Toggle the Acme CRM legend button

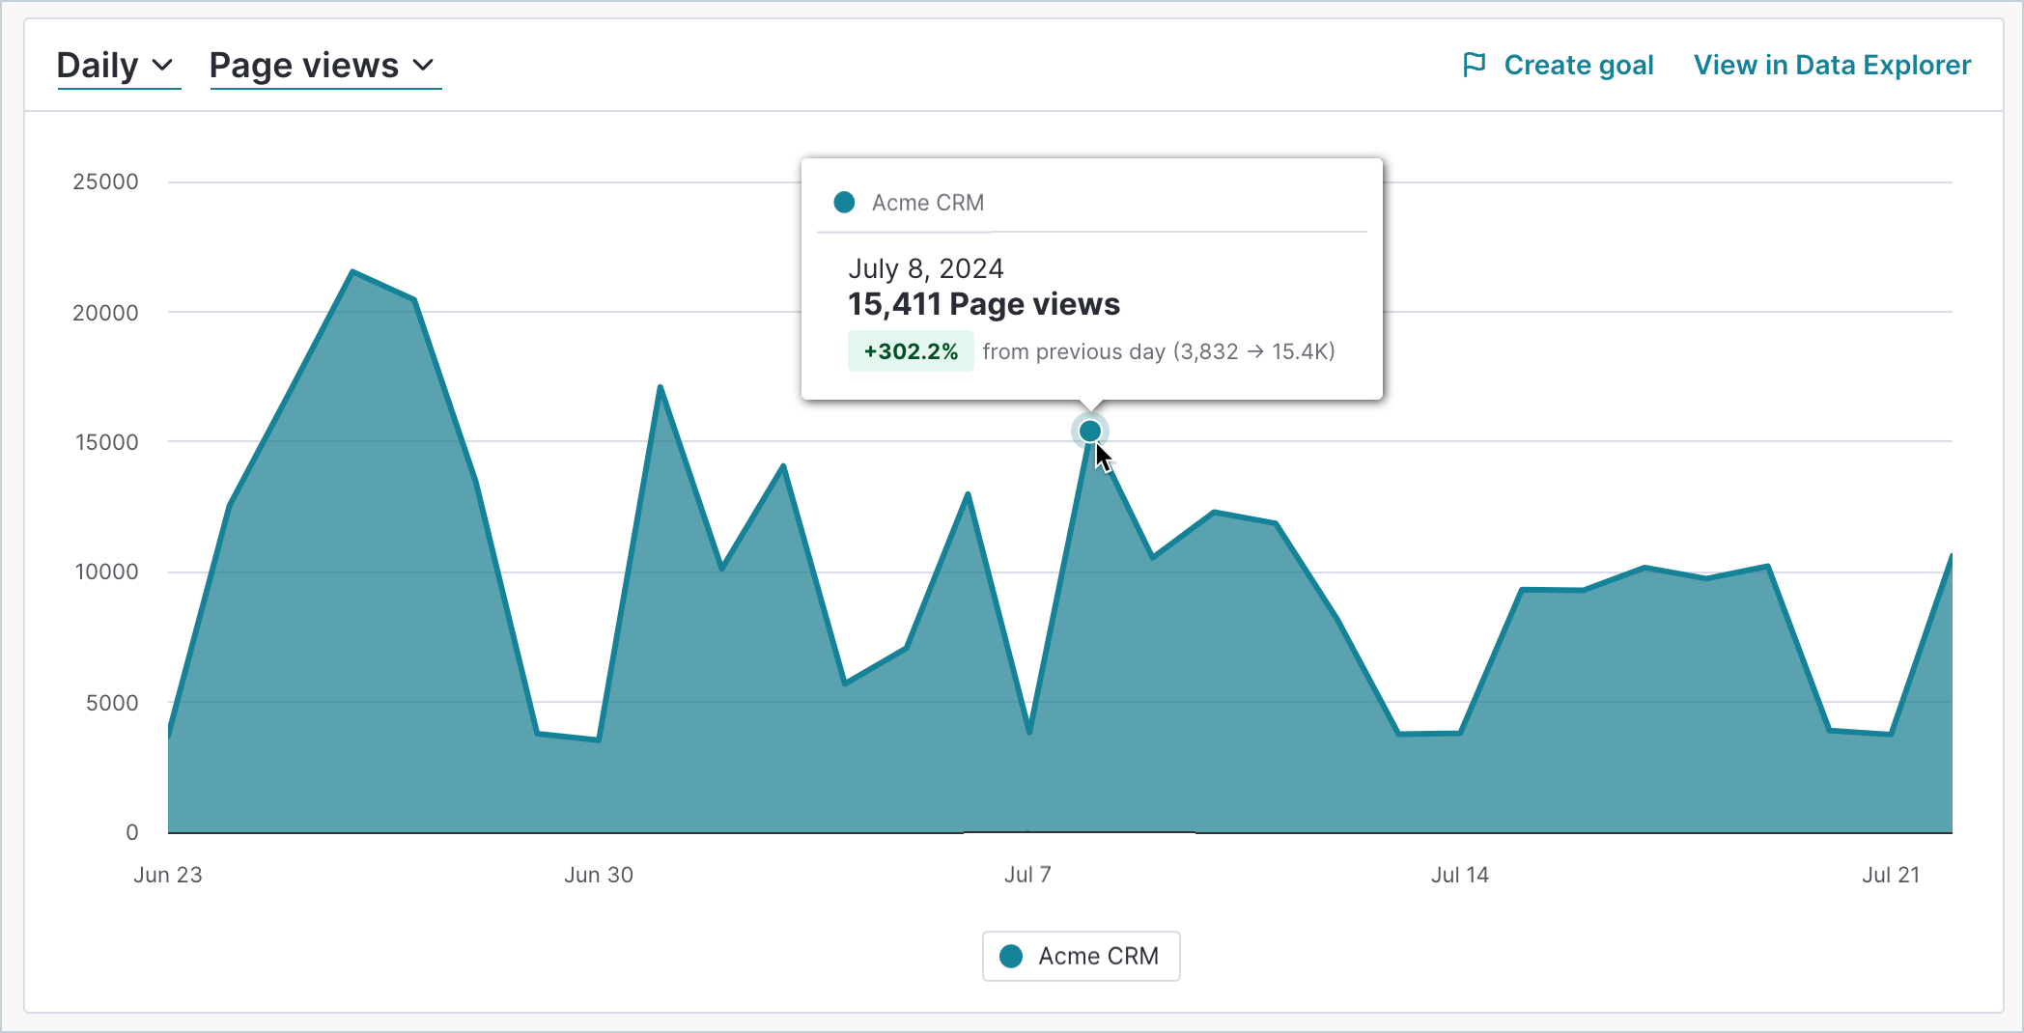[1081, 956]
